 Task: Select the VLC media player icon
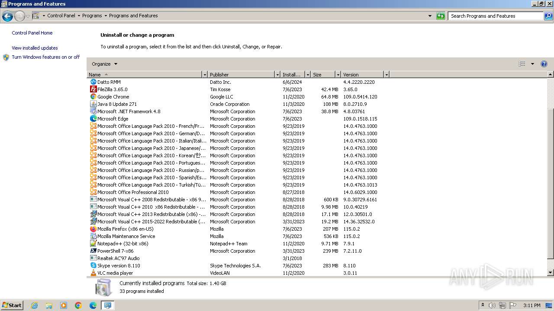[93, 273]
